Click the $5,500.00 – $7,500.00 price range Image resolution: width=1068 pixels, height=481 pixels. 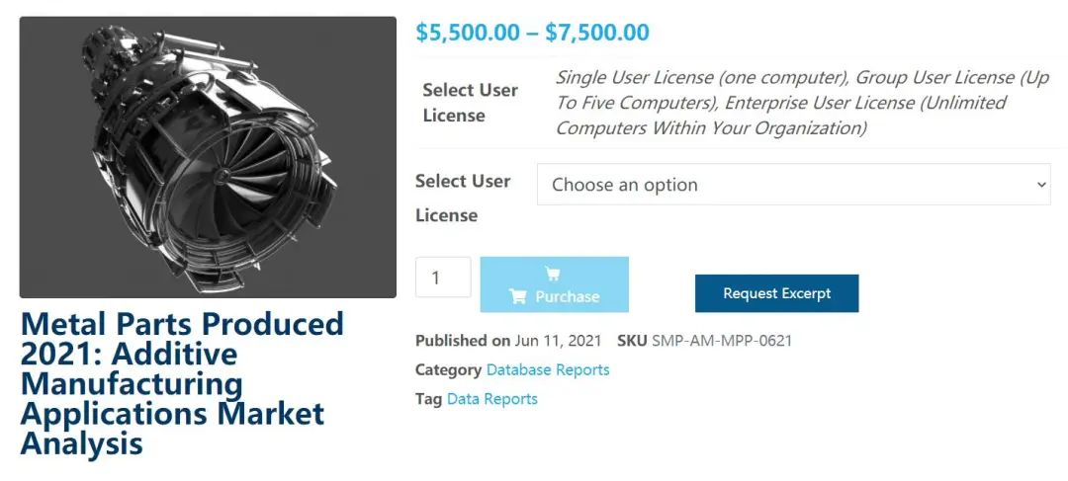532,33
